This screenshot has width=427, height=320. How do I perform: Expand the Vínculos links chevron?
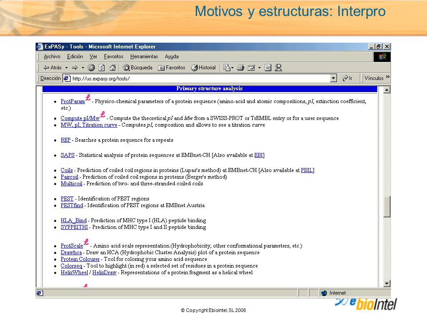[388, 77]
